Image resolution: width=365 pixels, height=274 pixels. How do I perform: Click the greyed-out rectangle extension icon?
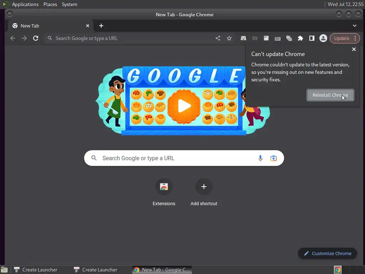[x=255, y=38]
